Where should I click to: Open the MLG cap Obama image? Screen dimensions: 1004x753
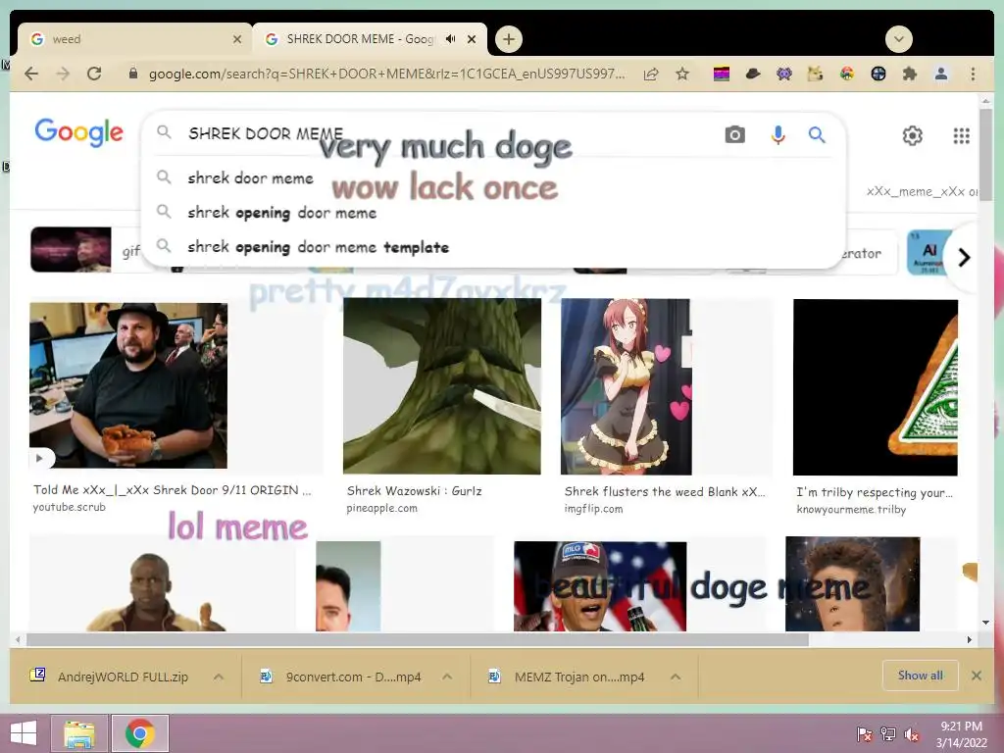tap(600, 586)
